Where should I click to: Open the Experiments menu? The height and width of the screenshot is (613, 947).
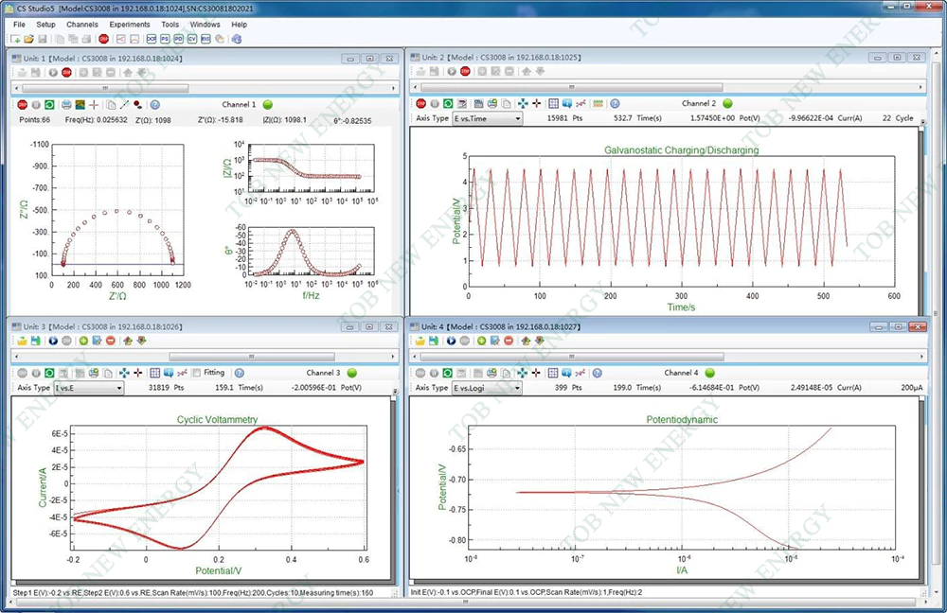pos(129,25)
